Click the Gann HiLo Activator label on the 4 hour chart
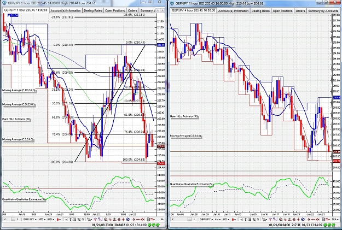 (x=184, y=116)
